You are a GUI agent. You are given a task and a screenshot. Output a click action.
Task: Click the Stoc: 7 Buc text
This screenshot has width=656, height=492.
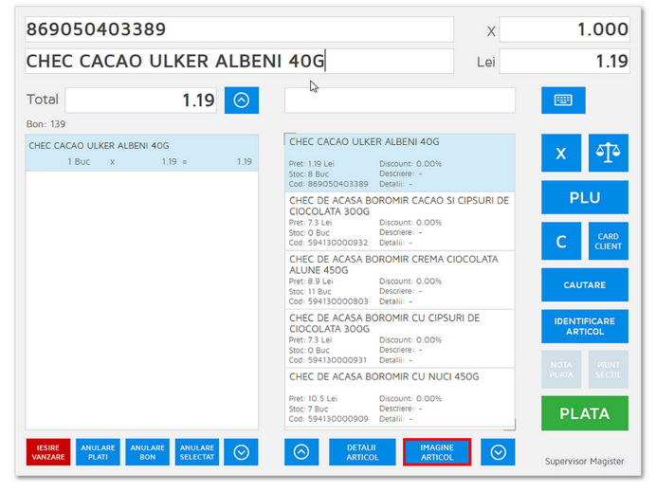click(x=308, y=409)
